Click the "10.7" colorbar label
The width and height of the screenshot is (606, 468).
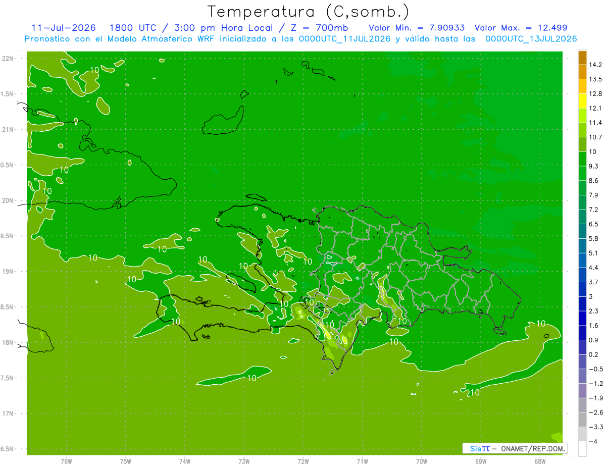(596, 137)
